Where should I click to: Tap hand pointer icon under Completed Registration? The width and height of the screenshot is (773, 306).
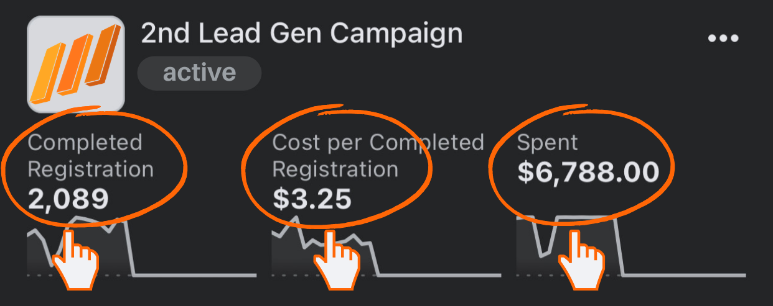tap(75, 260)
